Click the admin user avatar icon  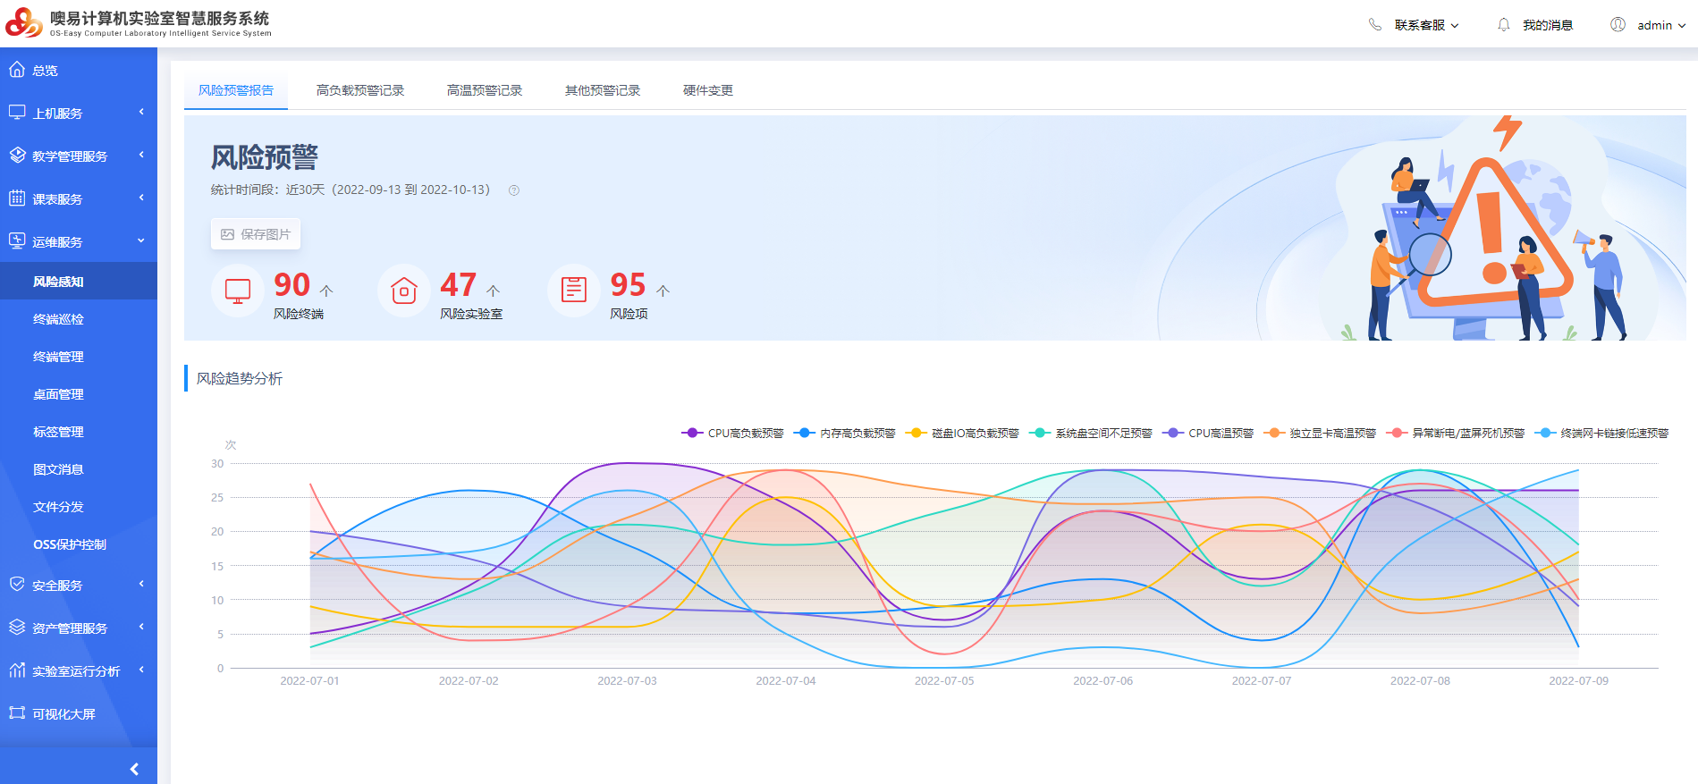coord(1618,25)
